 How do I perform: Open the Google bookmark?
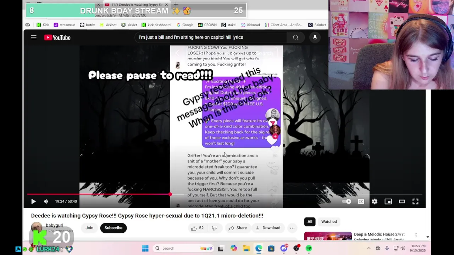185,25
